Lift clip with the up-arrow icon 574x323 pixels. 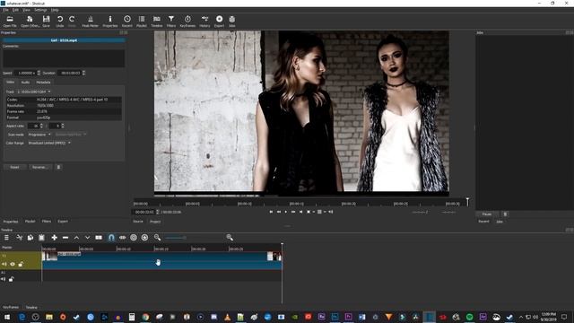pyautogui.click(x=76, y=238)
